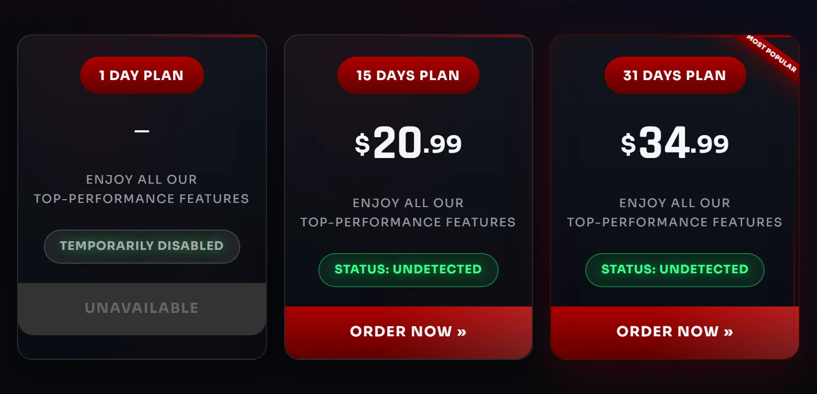This screenshot has height=394, width=817.
Task: Click the 20.99 price amount
Action: point(418,144)
